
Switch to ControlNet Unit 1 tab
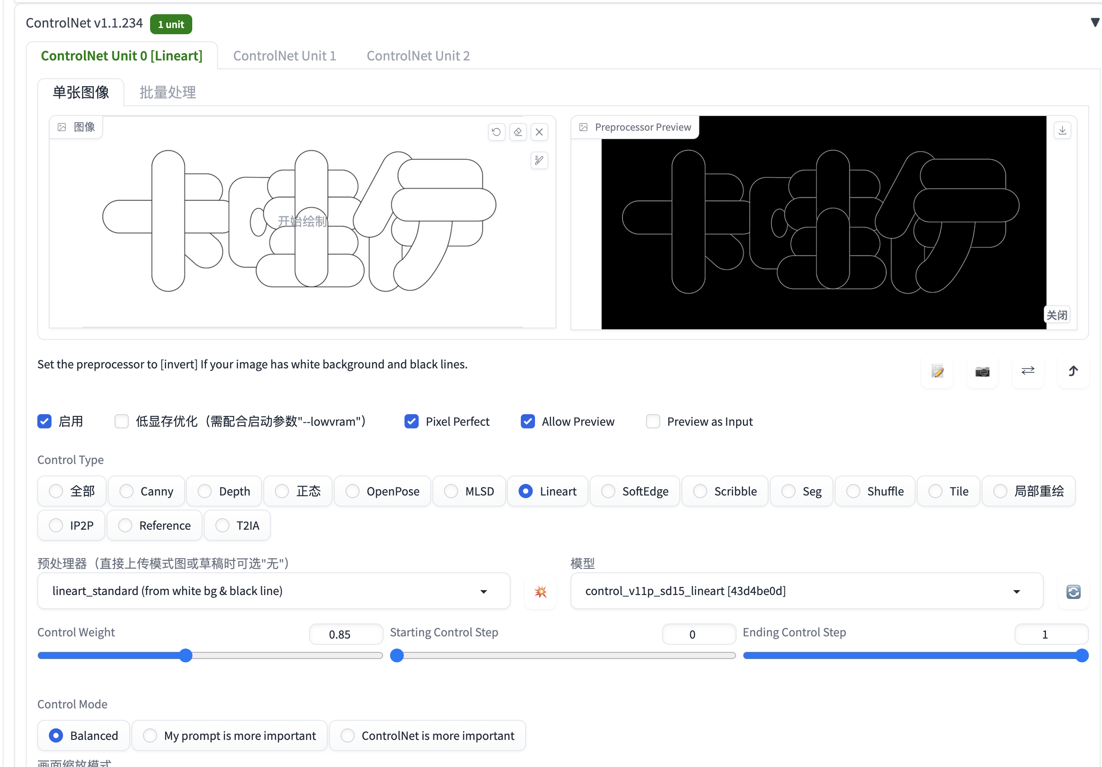point(284,56)
